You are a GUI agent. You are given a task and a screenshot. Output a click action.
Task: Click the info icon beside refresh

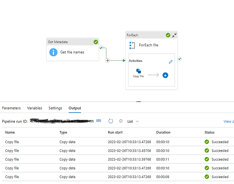pos(121,121)
